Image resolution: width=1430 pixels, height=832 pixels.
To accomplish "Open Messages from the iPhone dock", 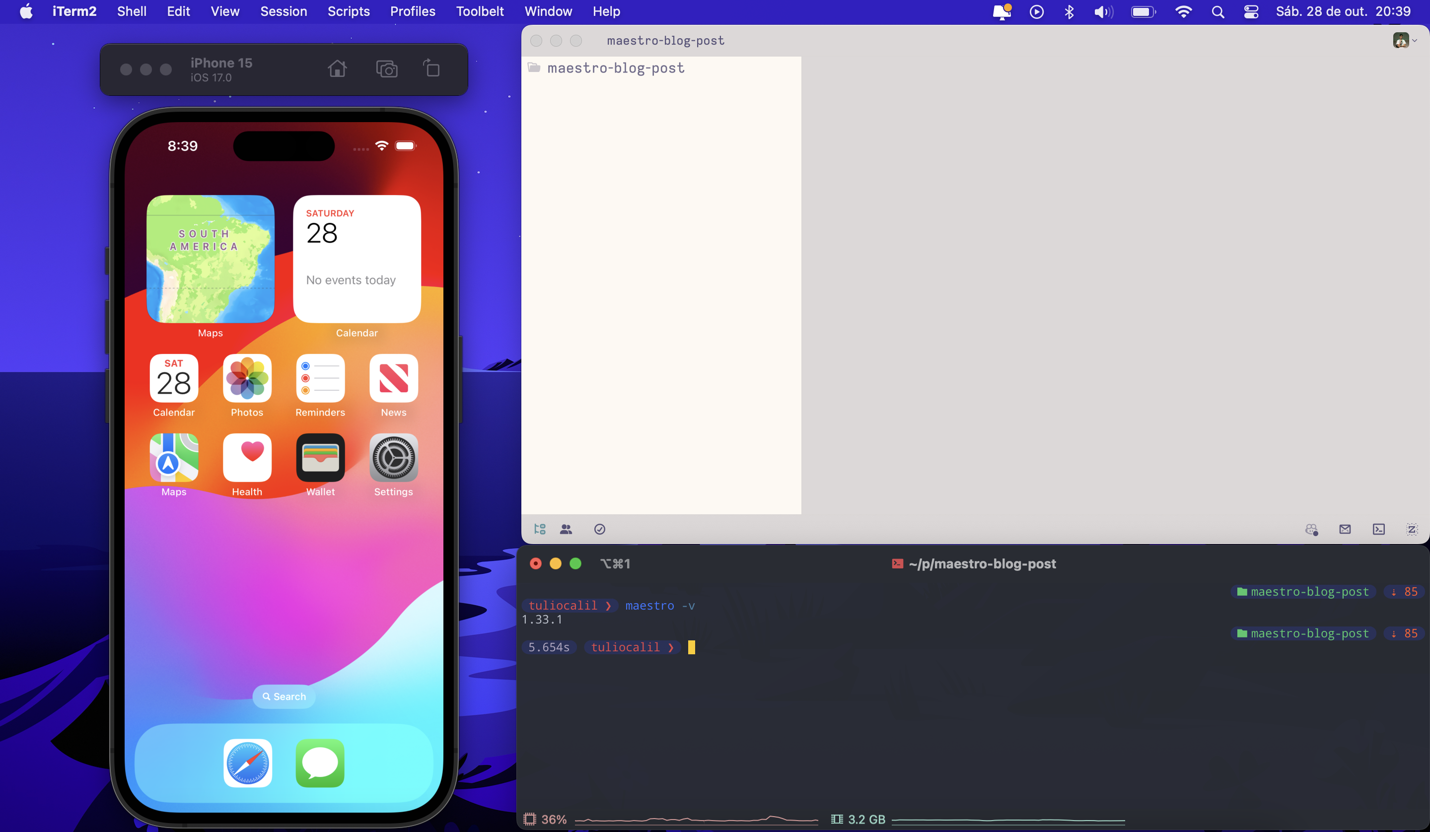I will pyautogui.click(x=320, y=763).
